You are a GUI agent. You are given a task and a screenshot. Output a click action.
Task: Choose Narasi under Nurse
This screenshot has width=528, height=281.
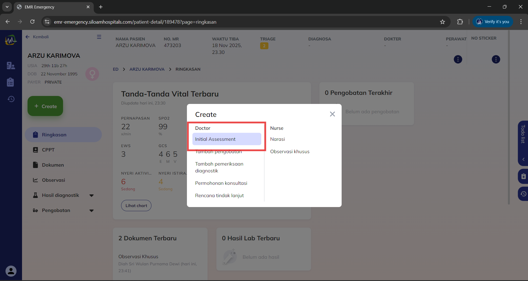click(277, 139)
